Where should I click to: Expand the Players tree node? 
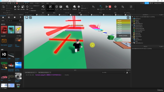click(x=132, y=20)
